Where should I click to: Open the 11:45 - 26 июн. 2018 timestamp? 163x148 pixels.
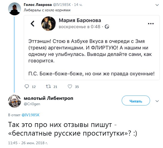pyautogui.click(x=28, y=142)
